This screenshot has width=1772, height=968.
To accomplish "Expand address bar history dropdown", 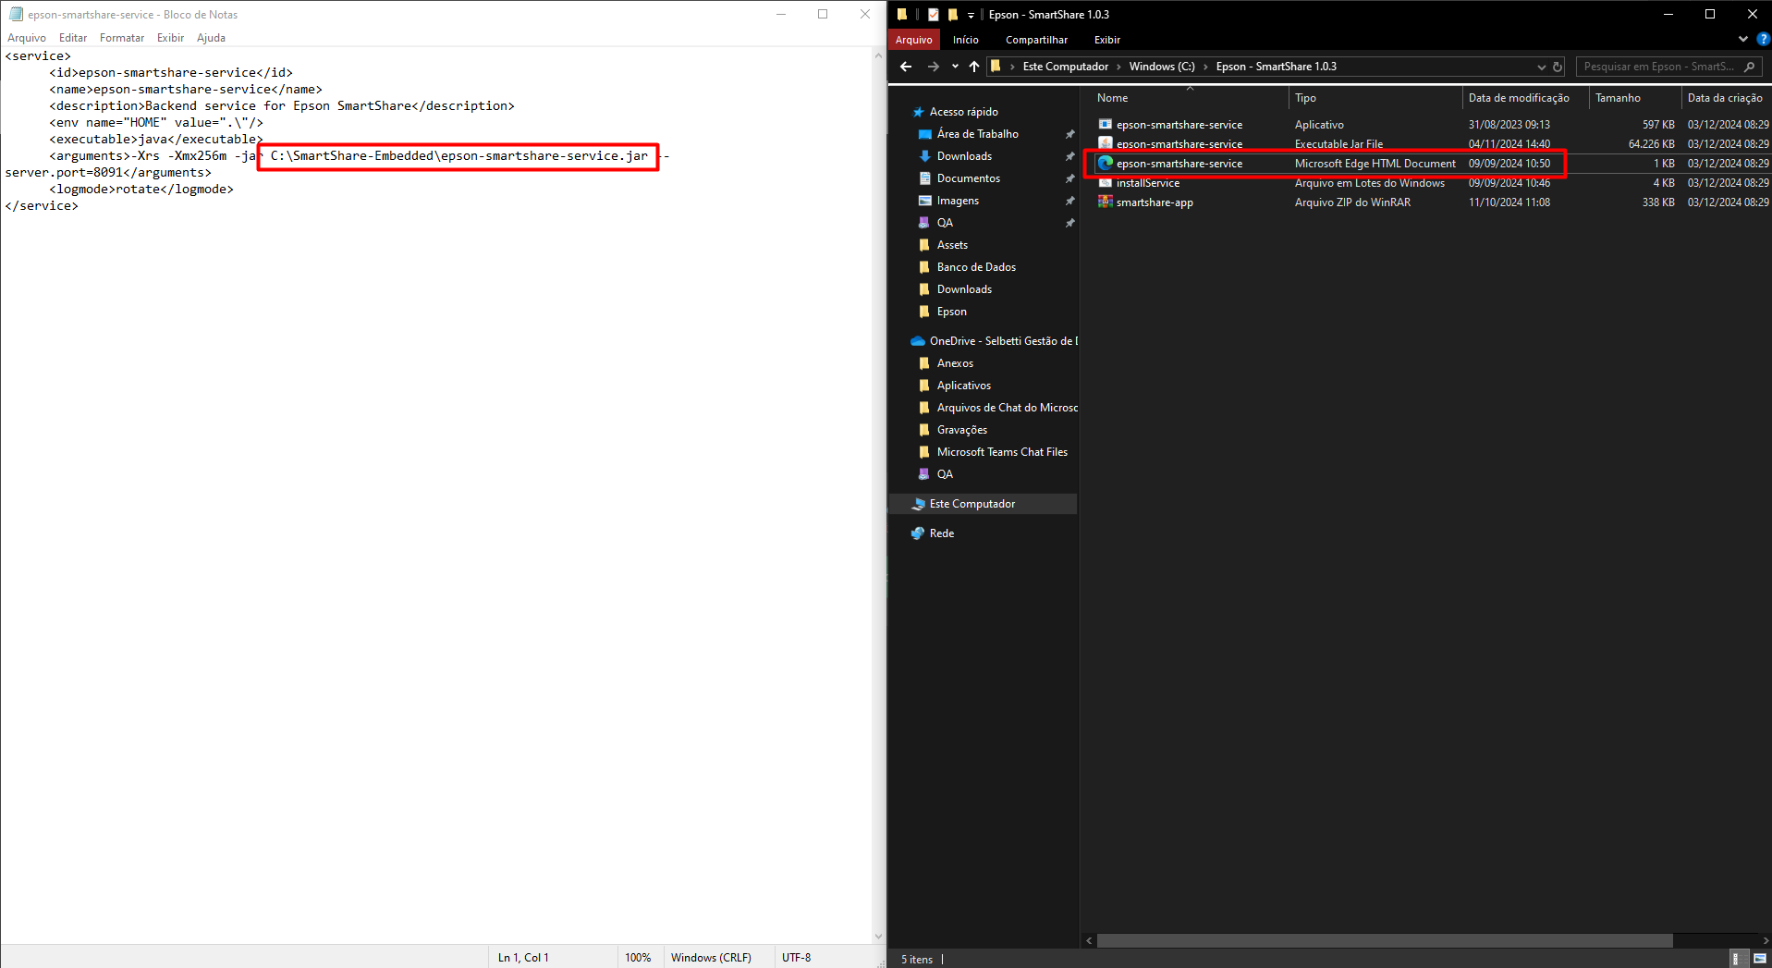I will pos(1541,67).
